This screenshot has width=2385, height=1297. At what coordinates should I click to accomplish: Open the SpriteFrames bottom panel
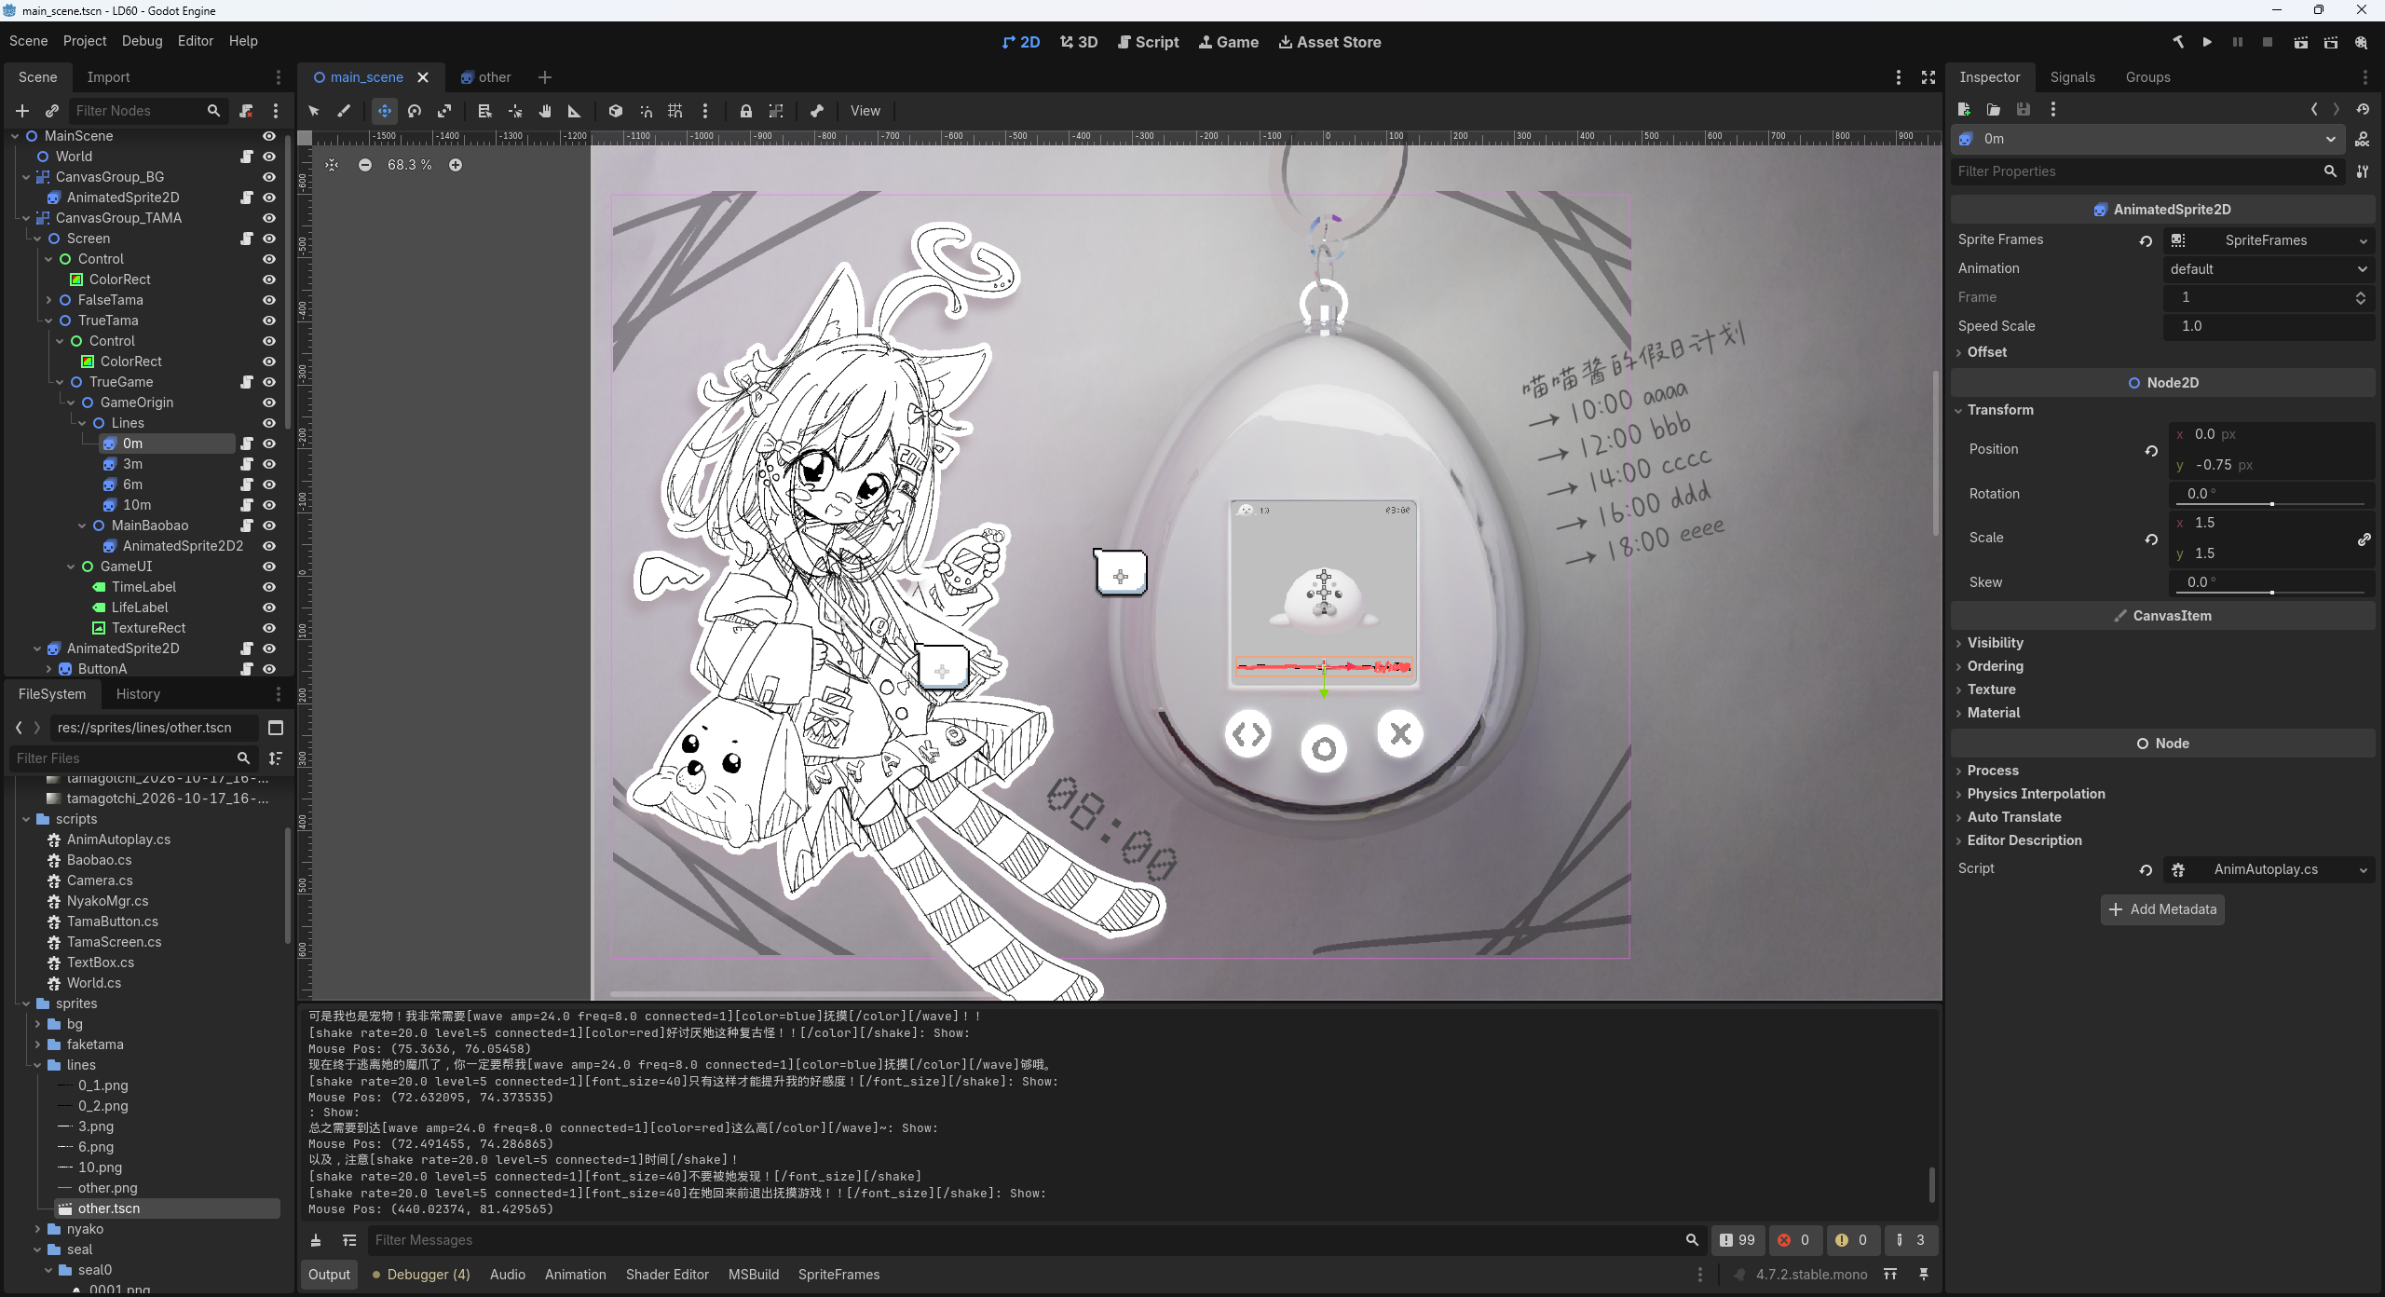[838, 1275]
